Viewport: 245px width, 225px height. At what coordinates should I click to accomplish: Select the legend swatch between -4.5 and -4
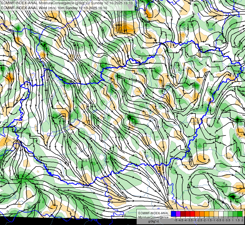[183, 214]
